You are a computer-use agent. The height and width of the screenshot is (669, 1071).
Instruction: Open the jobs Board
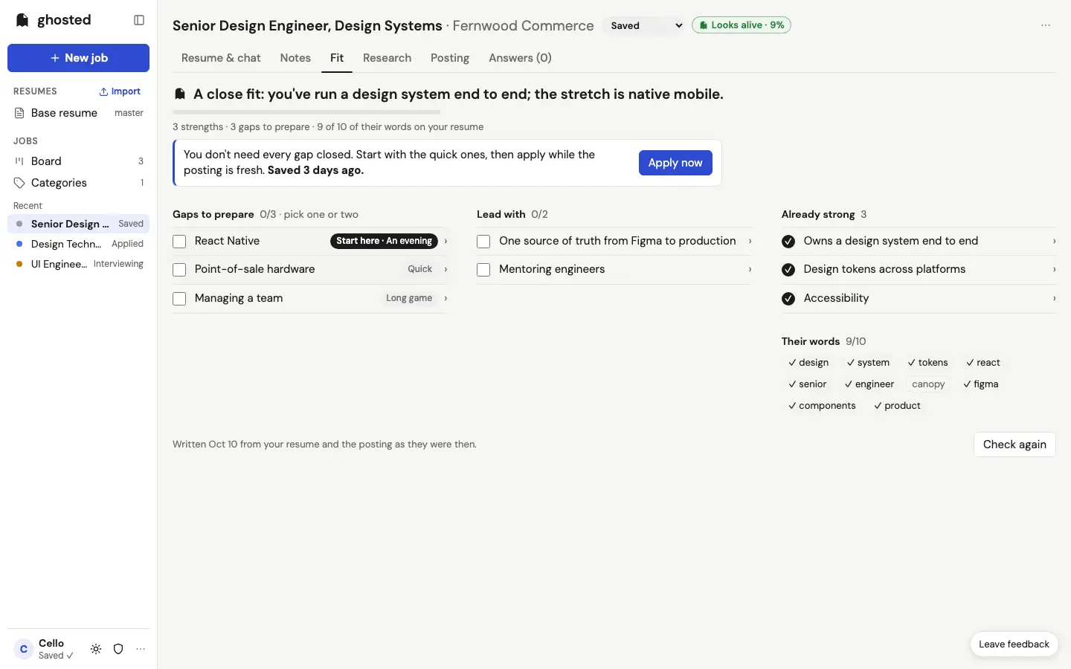78,161
